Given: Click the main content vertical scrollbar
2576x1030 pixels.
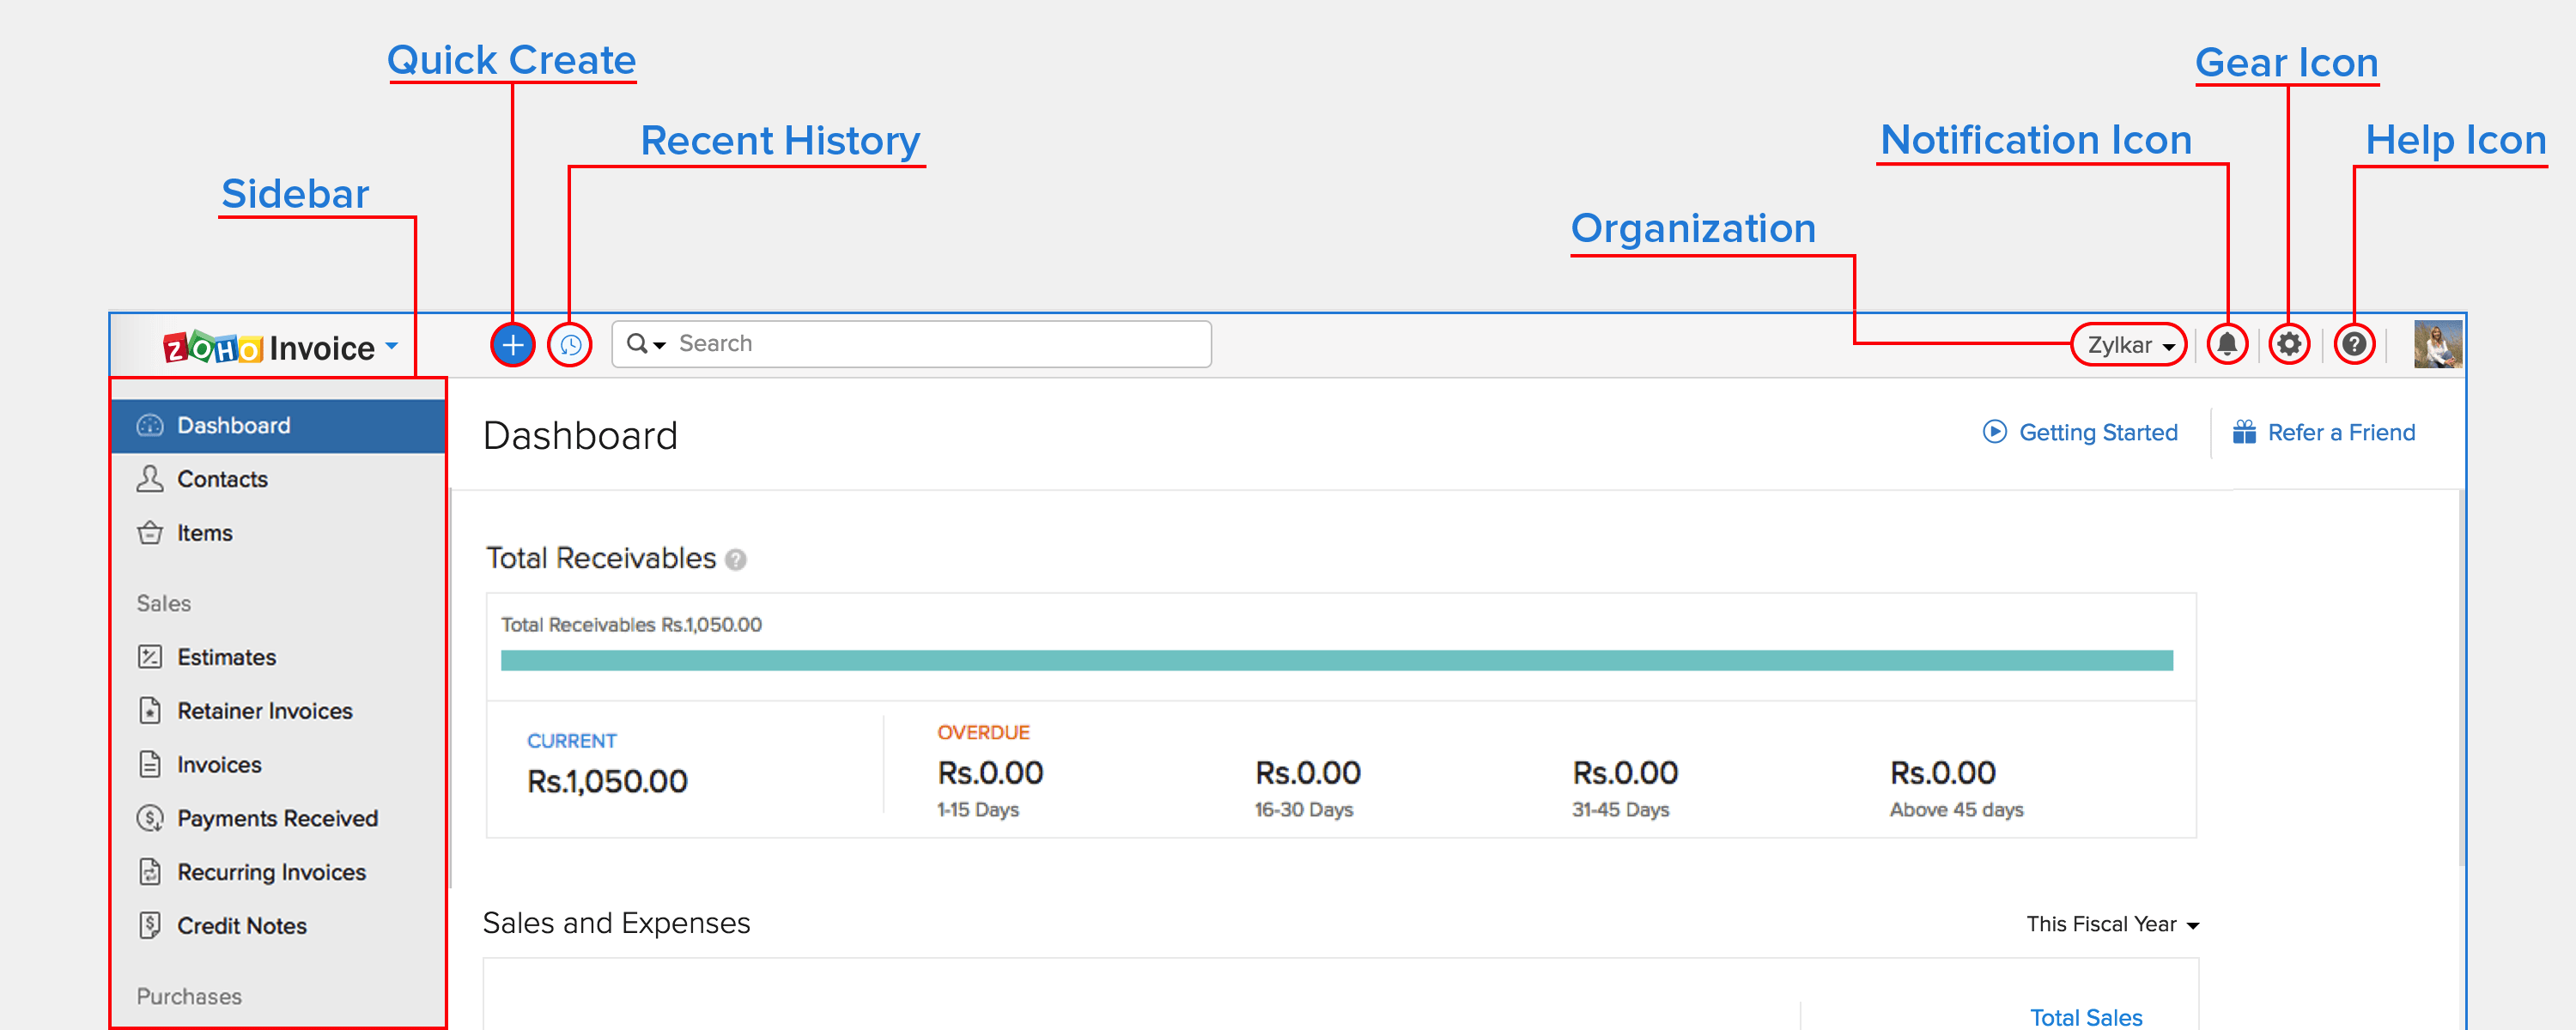Looking at the screenshot, I should 2461,676.
